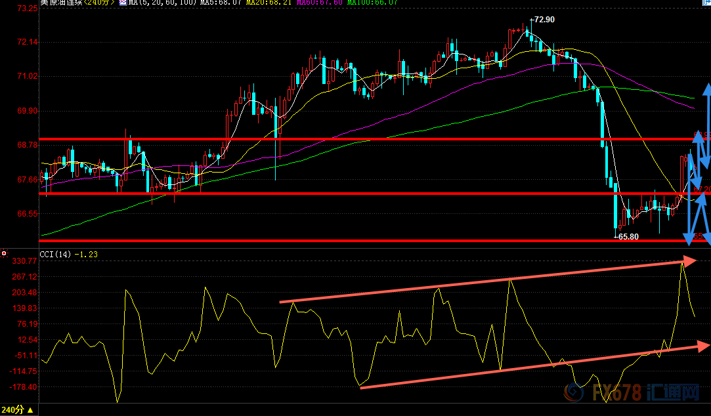Screen dimensions: 711x416
Task: Click the -51.11 CCI axis label
Action: point(26,356)
